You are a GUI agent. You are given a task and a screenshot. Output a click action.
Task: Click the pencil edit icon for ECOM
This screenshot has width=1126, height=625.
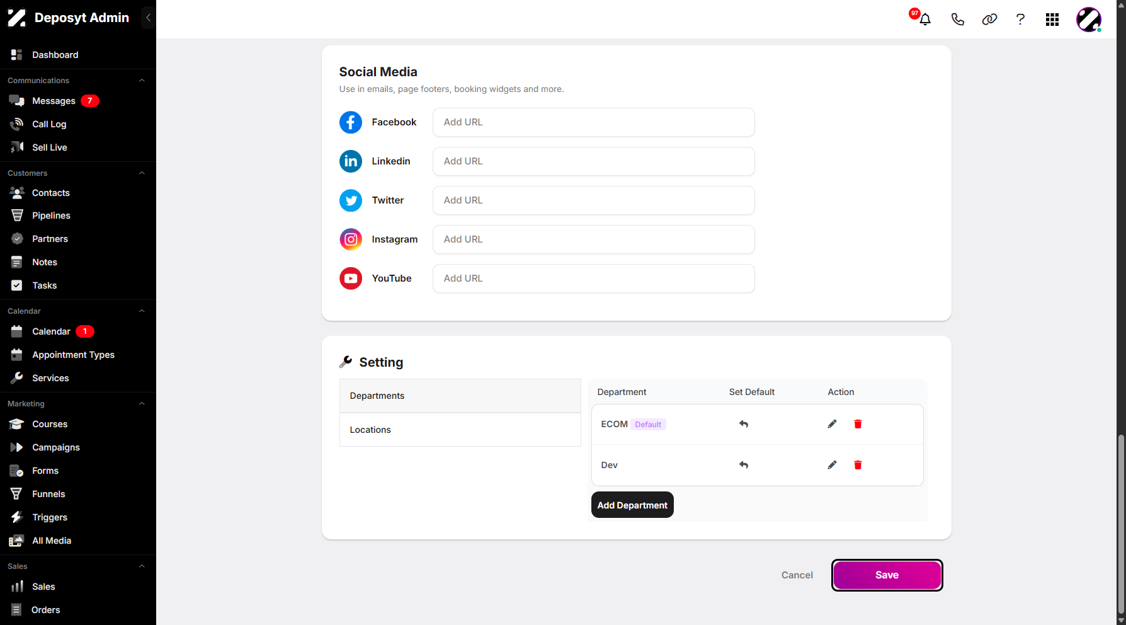point(832,424)
